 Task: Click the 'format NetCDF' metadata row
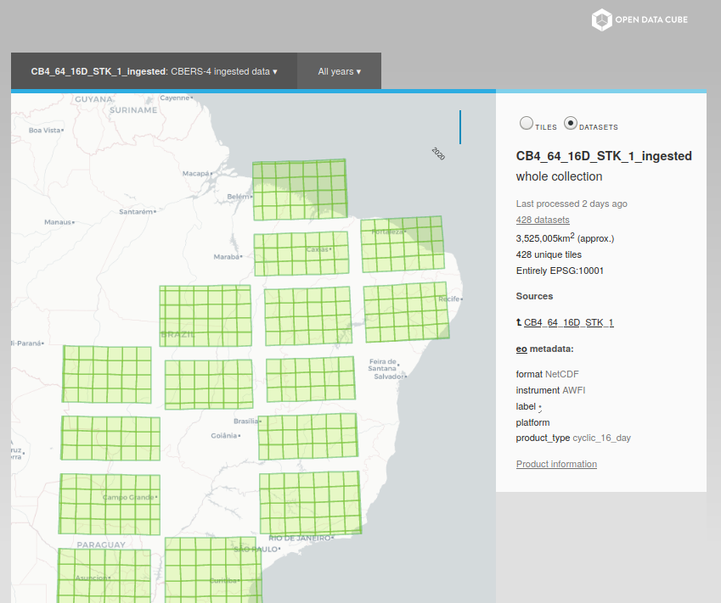click(547, 374)
